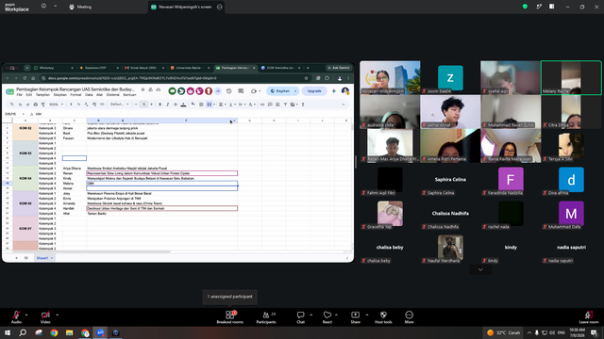The width and height of the screenshot is (604, 339).
Task: Click the insert chart icon in Sheets
Action: [x=277, y=105]
